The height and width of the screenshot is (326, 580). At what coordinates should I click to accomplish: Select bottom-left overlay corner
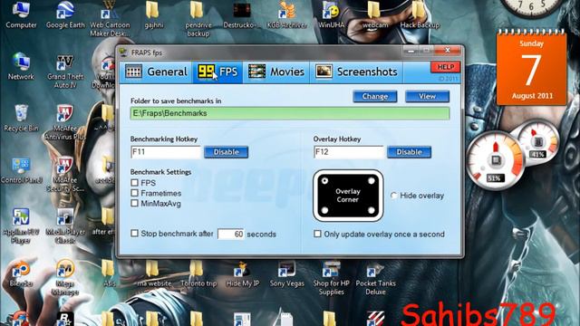(324, 211)
